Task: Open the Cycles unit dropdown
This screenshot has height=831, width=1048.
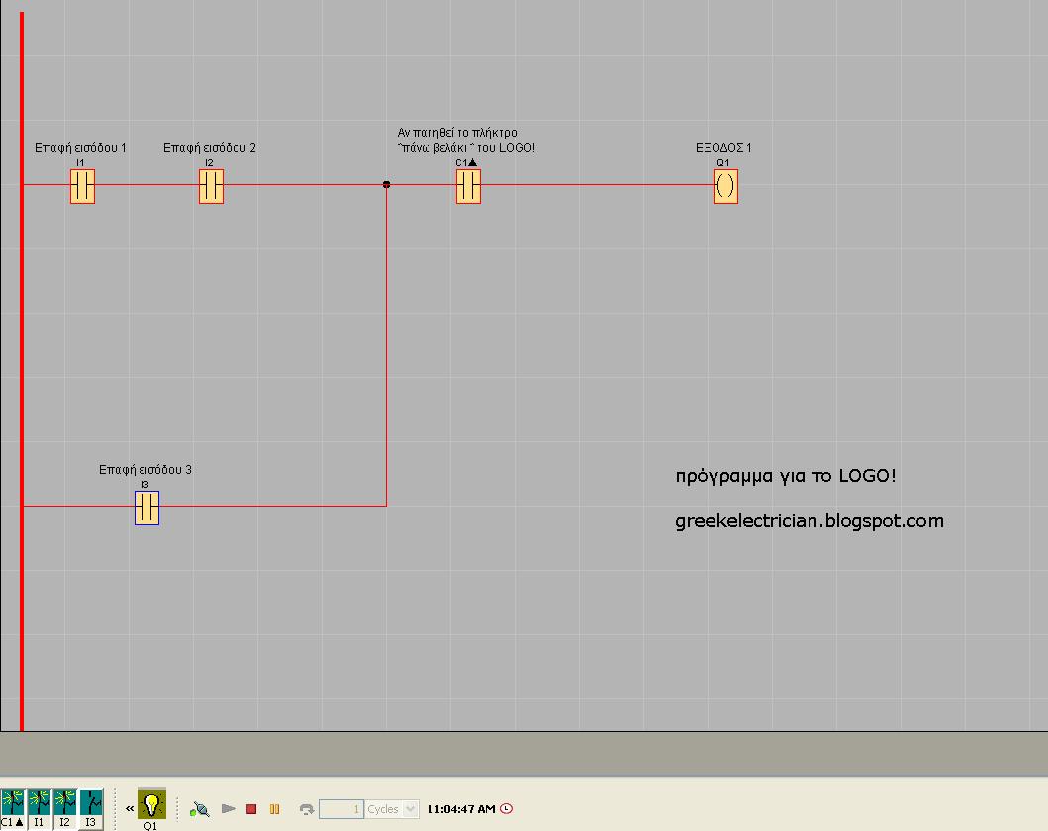Action: point(411,808)
